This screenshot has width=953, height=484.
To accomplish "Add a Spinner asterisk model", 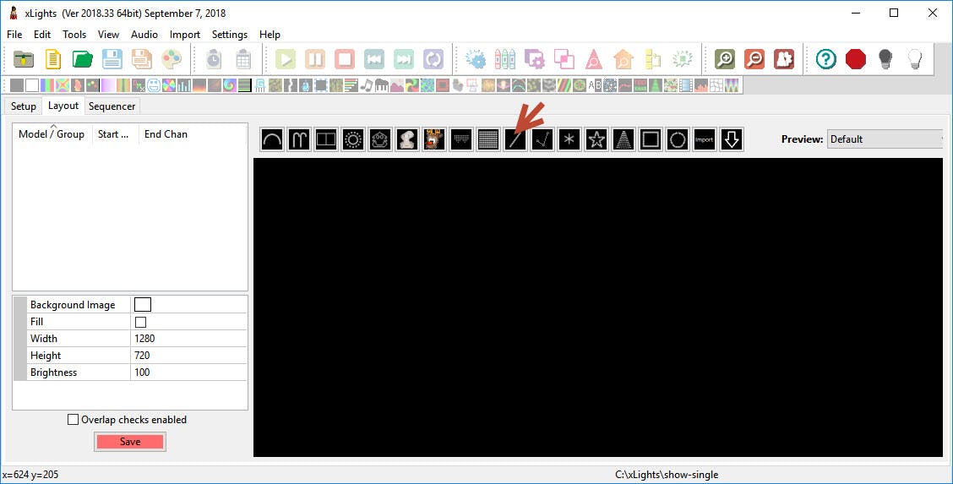I will coord(569,139).
